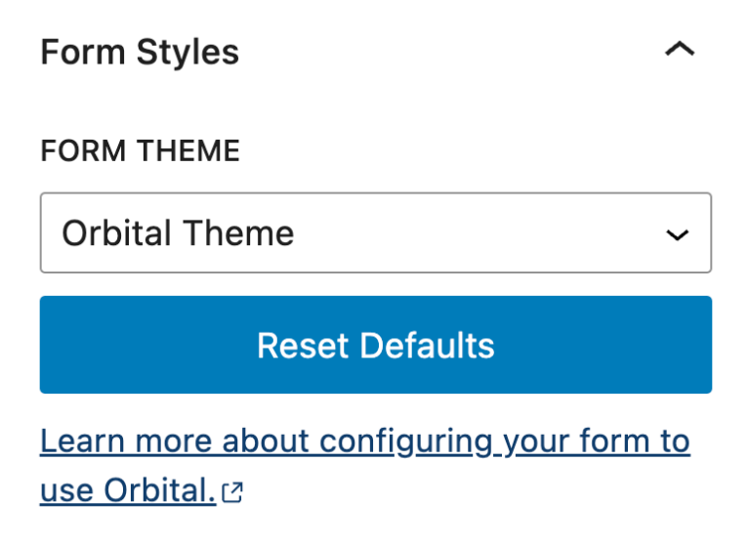The height and width of the screenshot is (545, 750).
Task: Click the 'use Orbital.' link text
Action: [x=128, y=490]
